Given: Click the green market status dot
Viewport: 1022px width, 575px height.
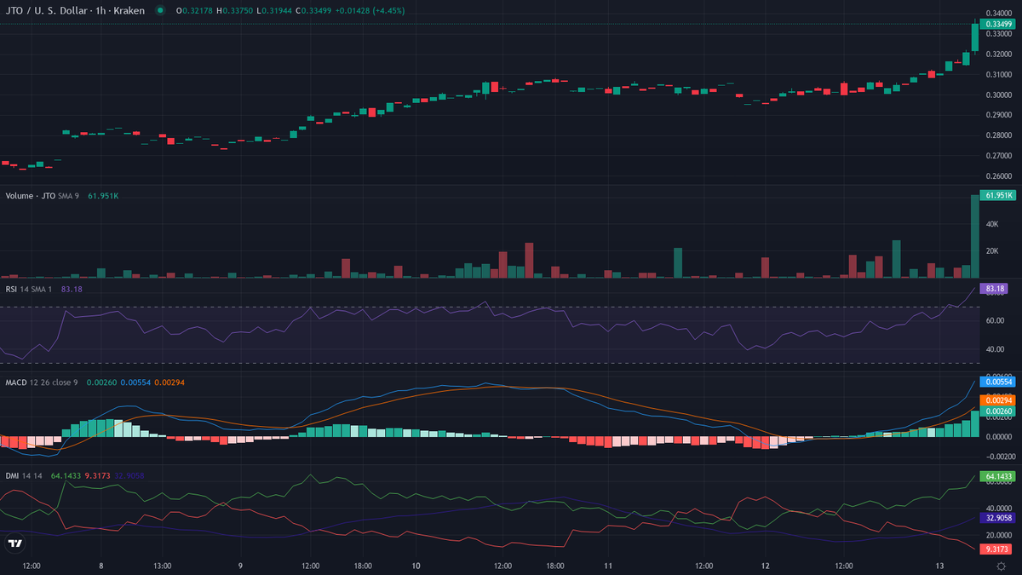Looking at the screenshot, I should [x=160, y=10].
